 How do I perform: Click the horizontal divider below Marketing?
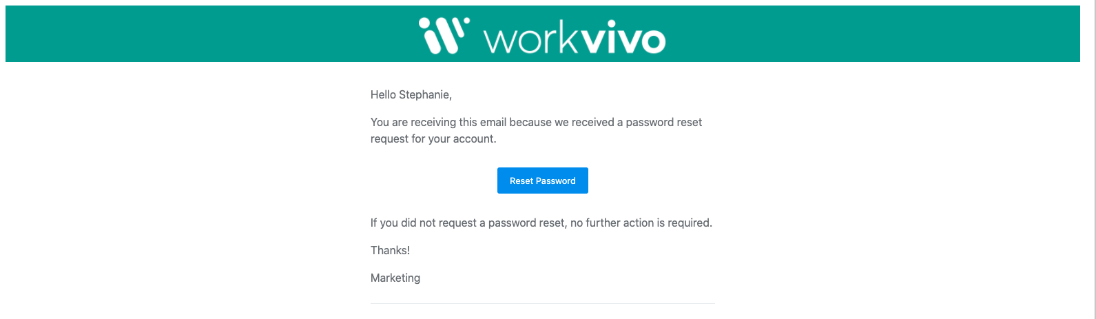542,303
